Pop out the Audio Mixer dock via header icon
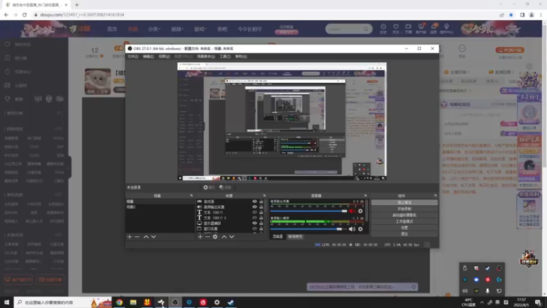Screen dimensions: 547x308 (x=365, y=196)
